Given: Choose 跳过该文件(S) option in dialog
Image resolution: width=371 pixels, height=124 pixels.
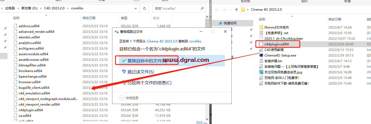Looking at the screenshot, I should coord(141,72).
